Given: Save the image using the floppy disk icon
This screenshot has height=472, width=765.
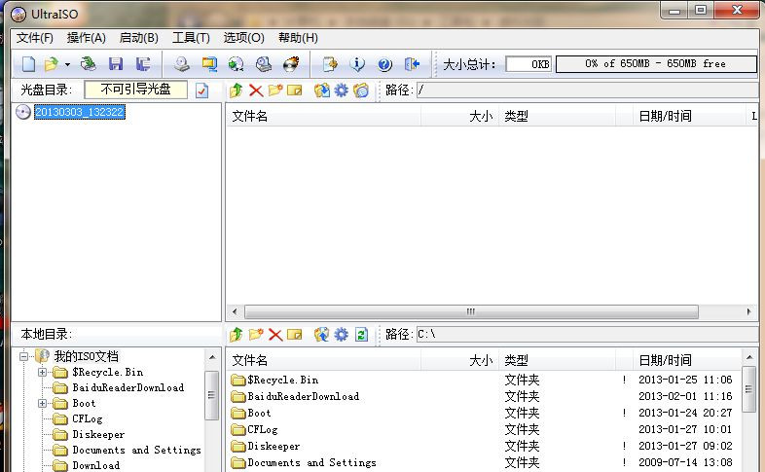Looking at the screenshot, I should tap(116, 64).
